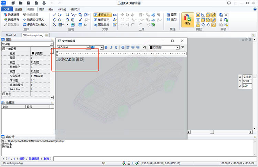Select the line drawing tool
Image resolution: width=258 pixels, height=167 pixels.
(55, 15)
